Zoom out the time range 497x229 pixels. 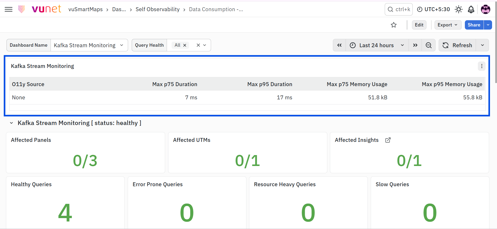click(x=429, y=45)
